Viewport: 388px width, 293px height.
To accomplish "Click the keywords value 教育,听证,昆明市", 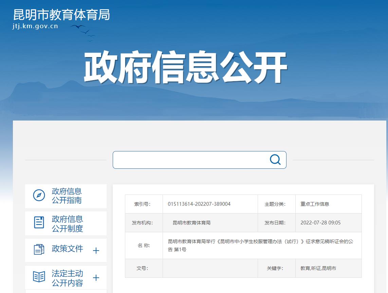I will [x=318, y=268].
